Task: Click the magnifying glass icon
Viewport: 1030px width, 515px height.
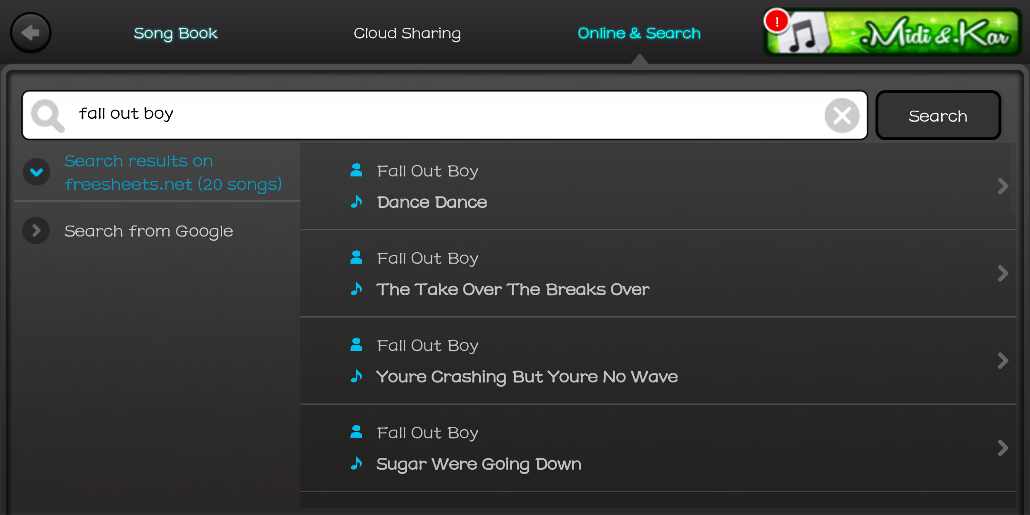Action: 48,115
